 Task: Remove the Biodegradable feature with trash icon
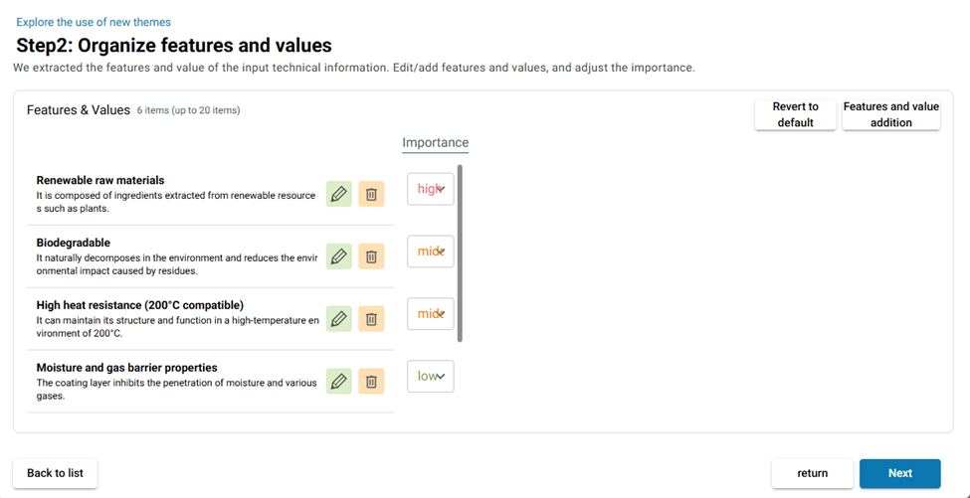[x=371, y=256]
